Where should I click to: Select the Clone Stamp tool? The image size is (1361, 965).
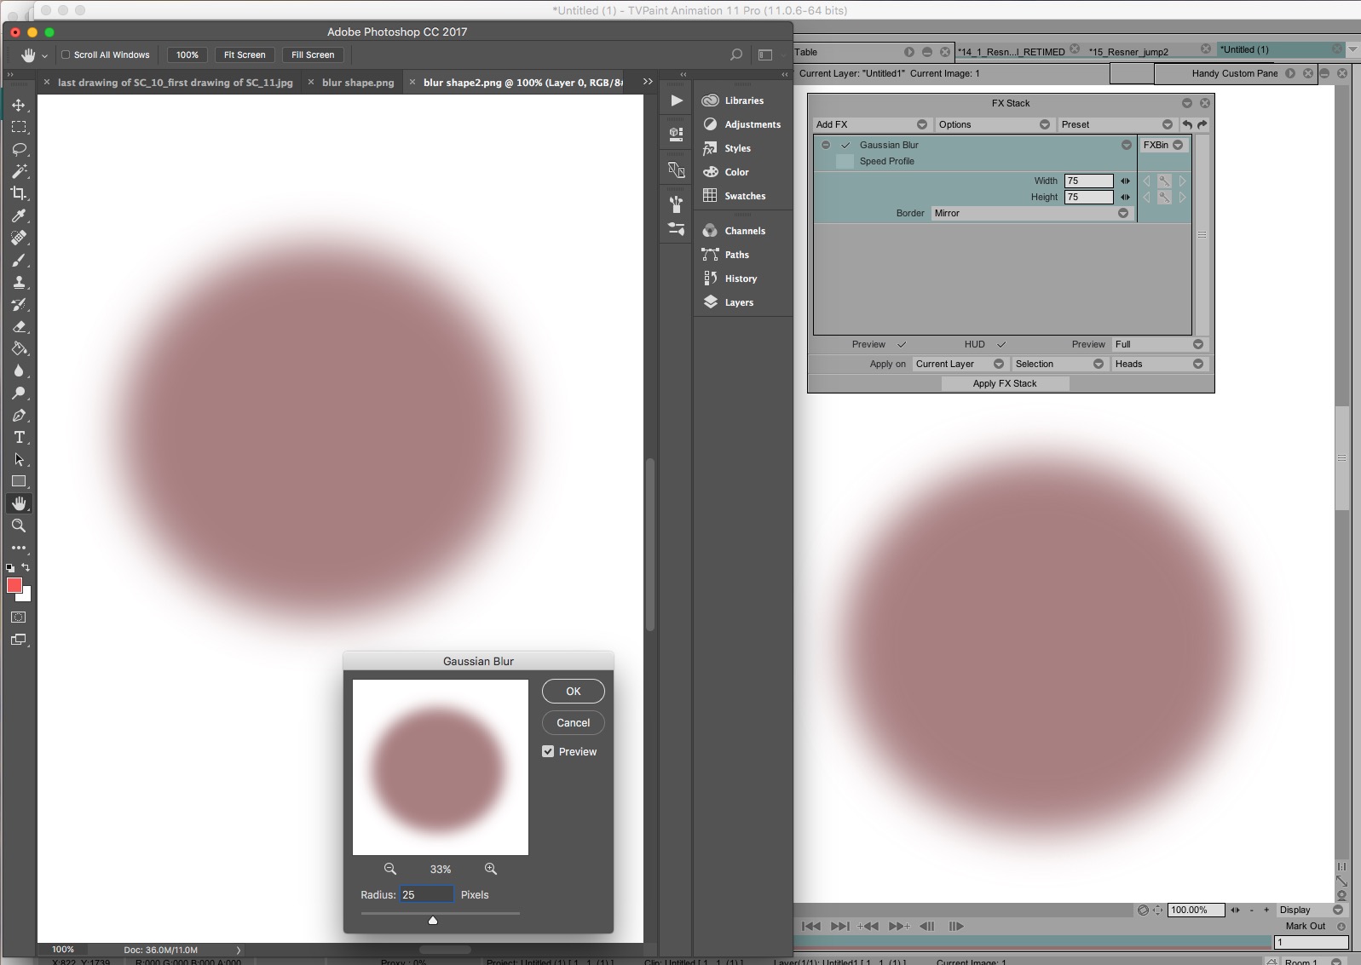[x=19, y=282]
